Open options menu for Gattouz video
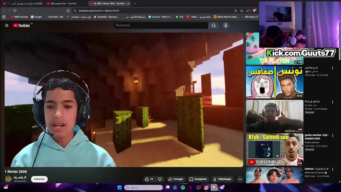 pyautogui.click(x=332, y=169)
